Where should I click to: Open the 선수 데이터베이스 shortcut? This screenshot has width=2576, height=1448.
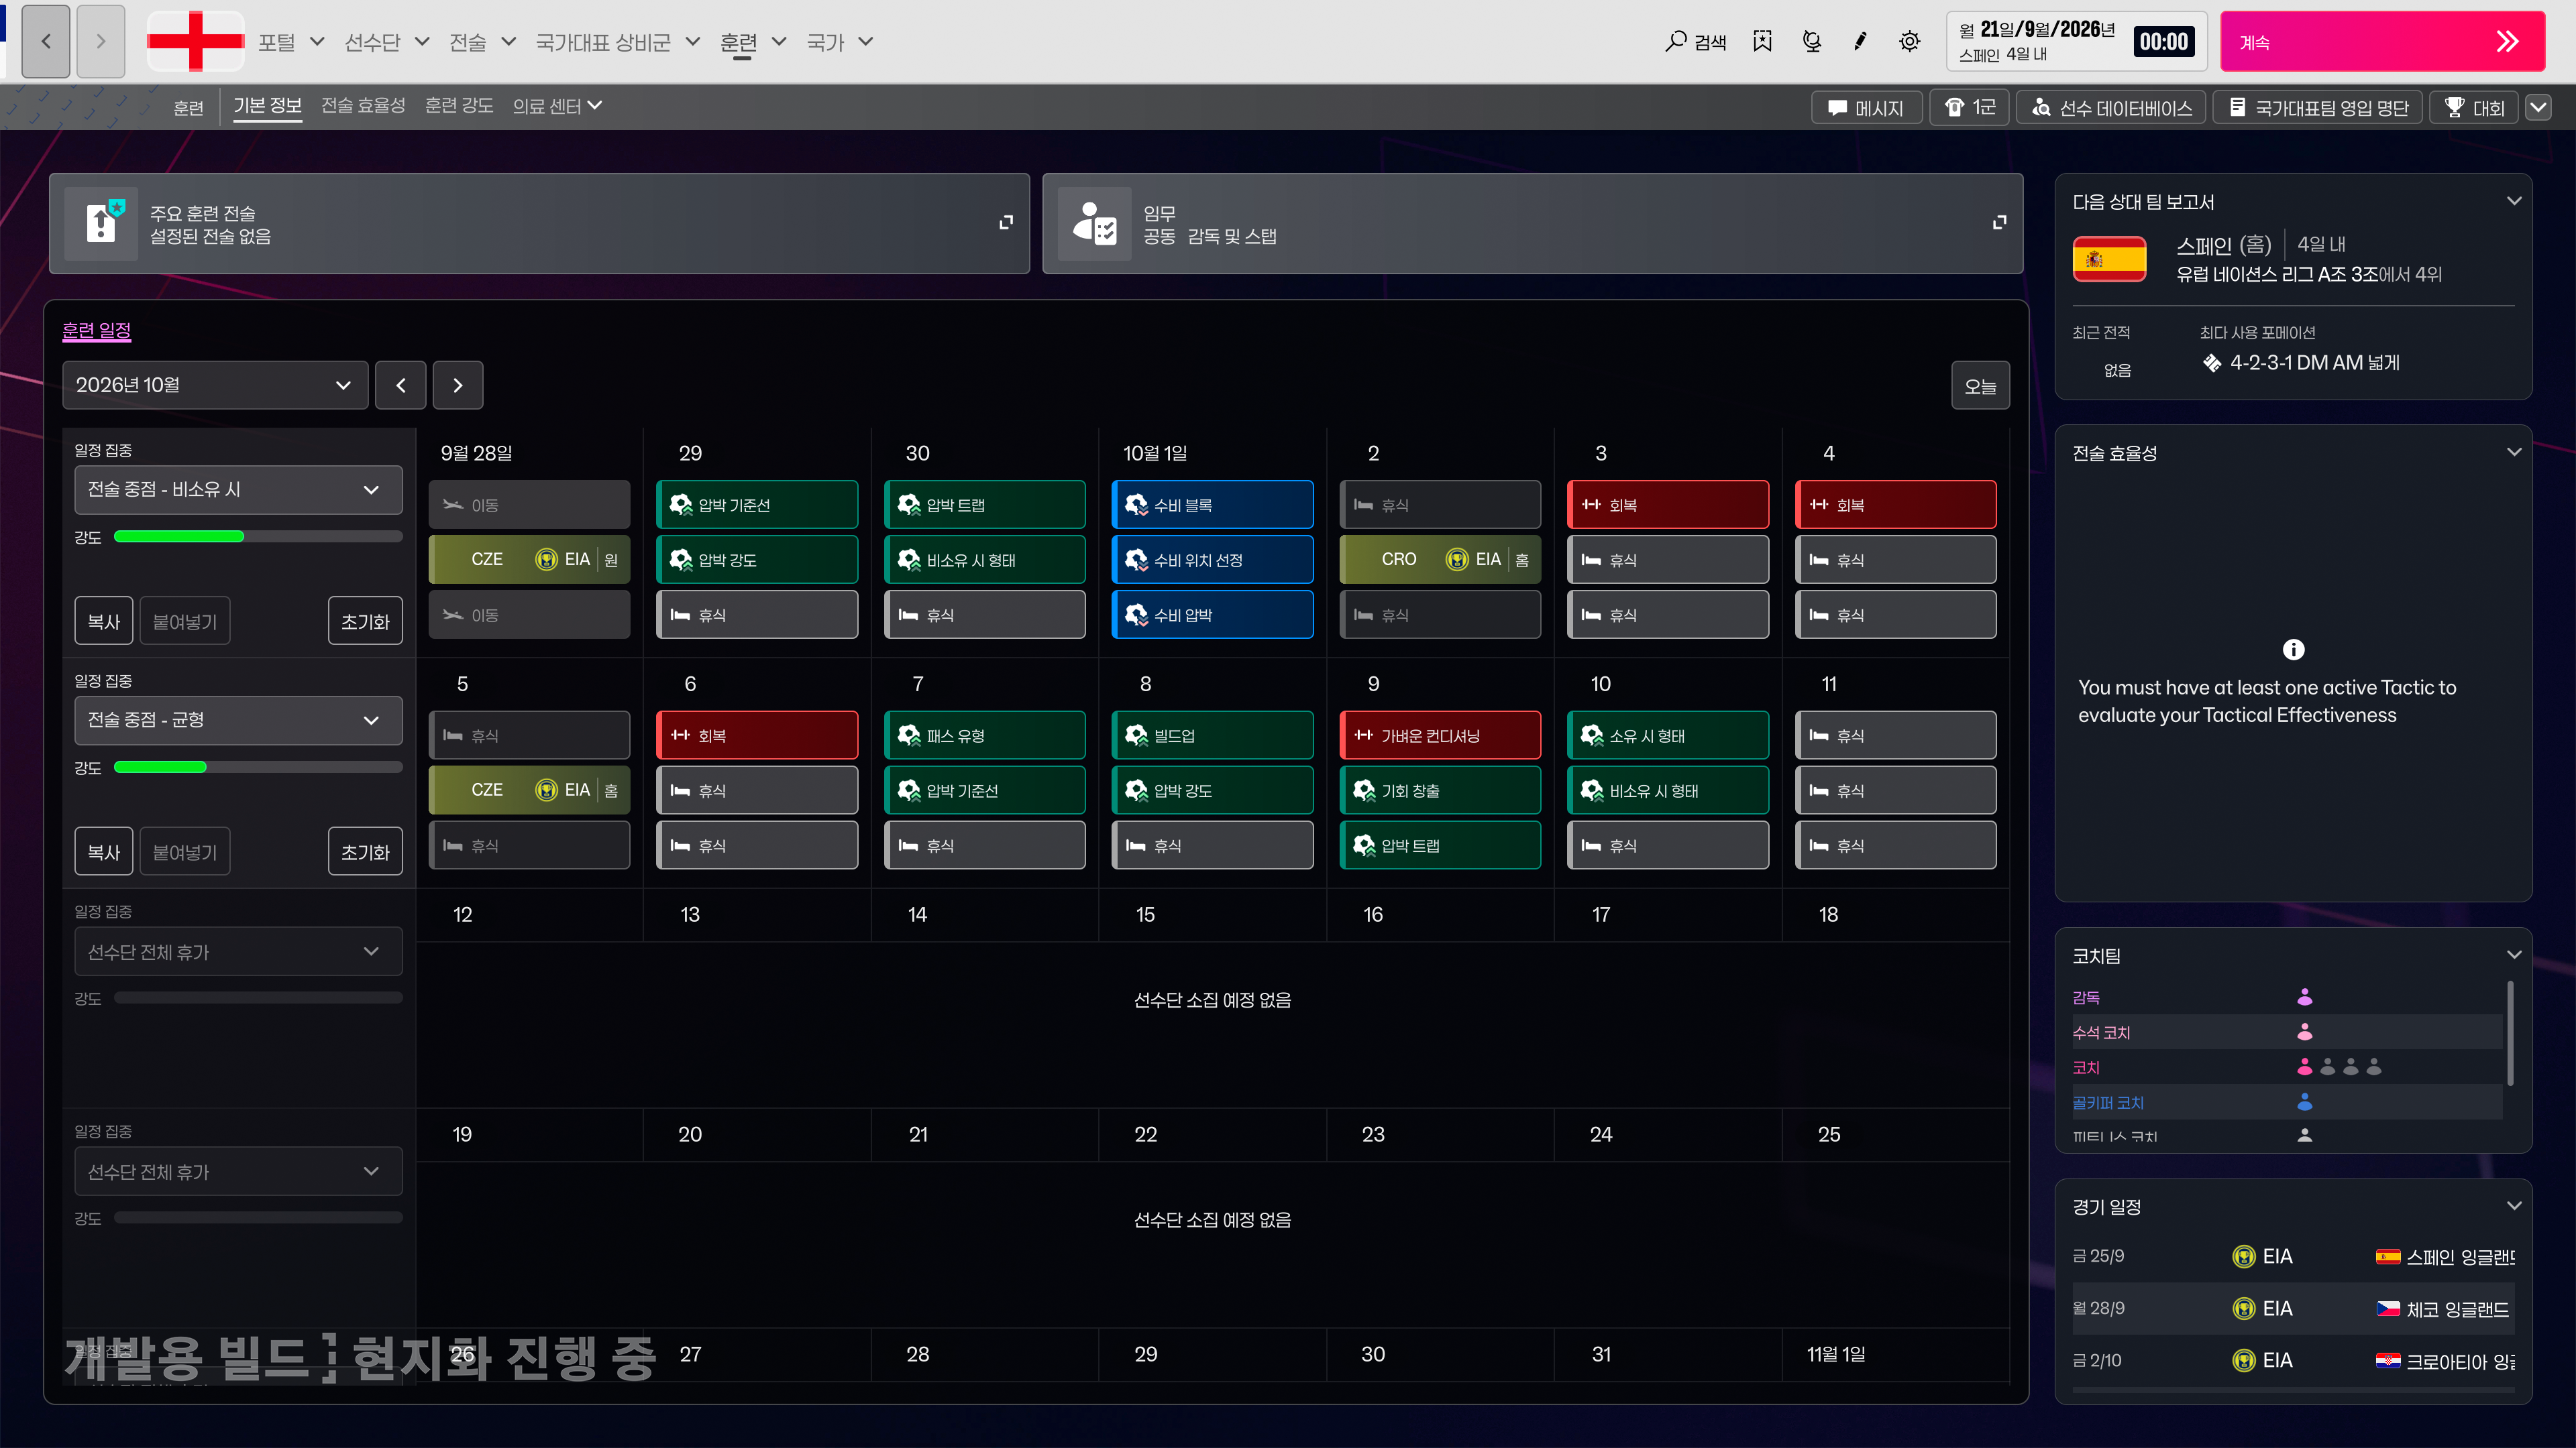[x=2110, y=107]
